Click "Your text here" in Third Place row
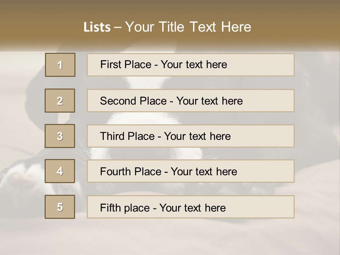Screen dimensions: 340x255 coord(197,136)
